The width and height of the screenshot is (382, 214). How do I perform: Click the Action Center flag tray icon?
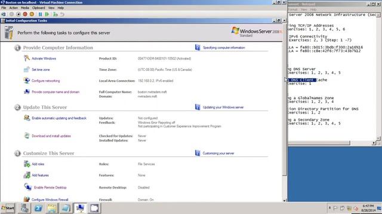coord(335,208)
